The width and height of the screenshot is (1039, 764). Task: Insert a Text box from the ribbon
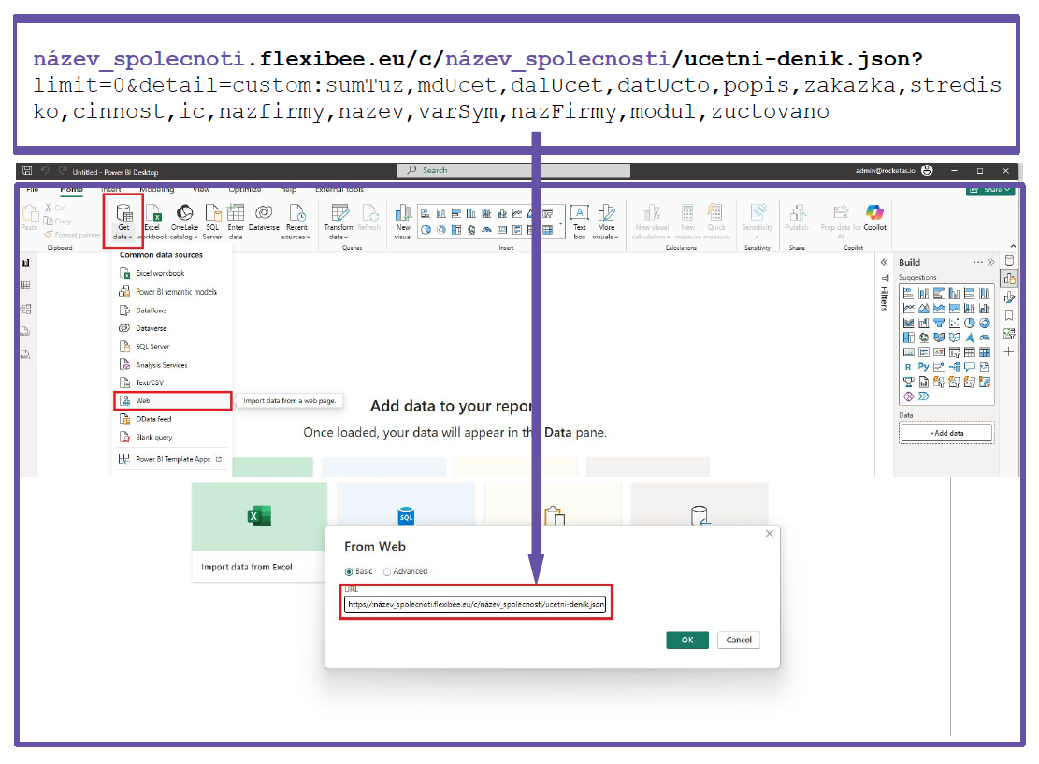tap(580, 222)
